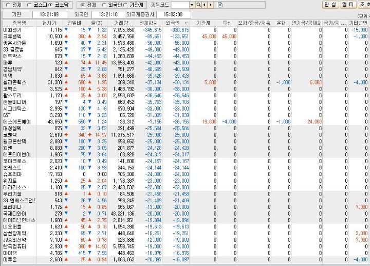Sort by the 투신 column header
The width and height of the screenshot is (370, 266).
(x=227, y=23)
